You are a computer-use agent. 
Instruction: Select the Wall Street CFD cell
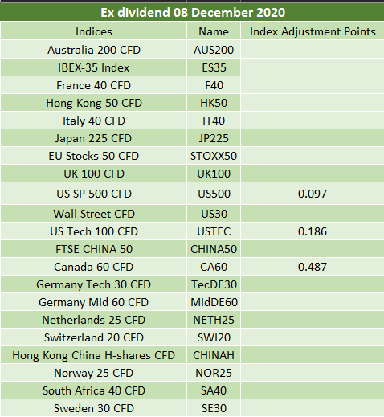pyautogui.click(x=94, y=214)
